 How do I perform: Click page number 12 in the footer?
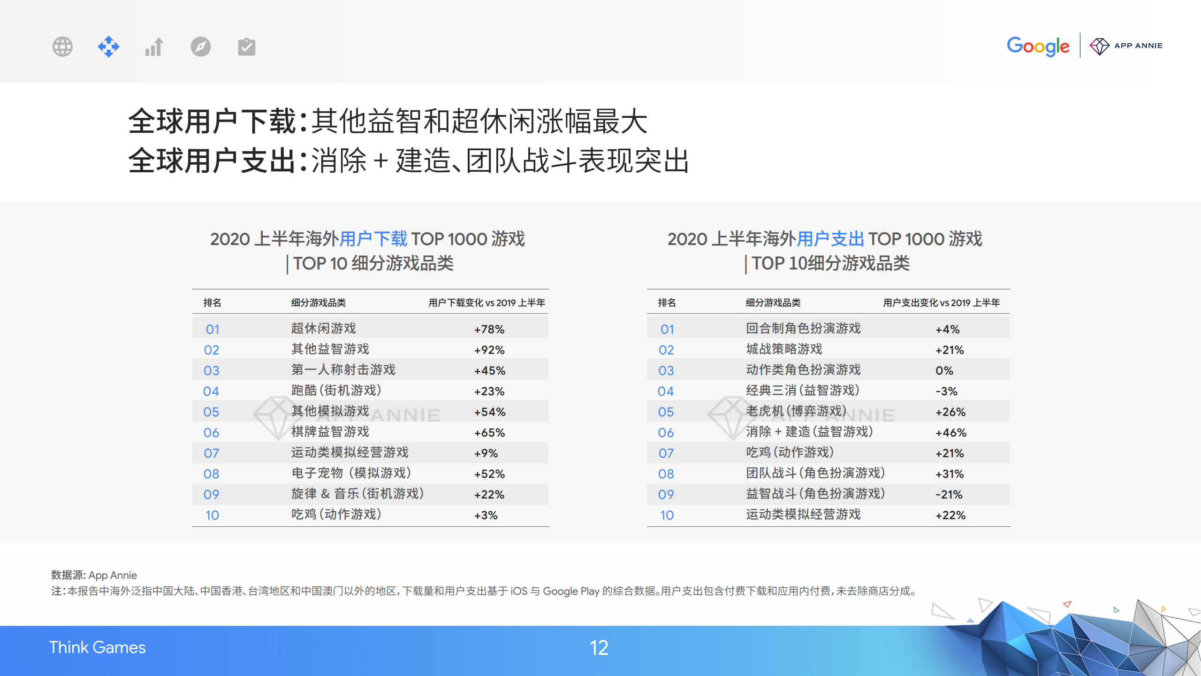point(599,648)
